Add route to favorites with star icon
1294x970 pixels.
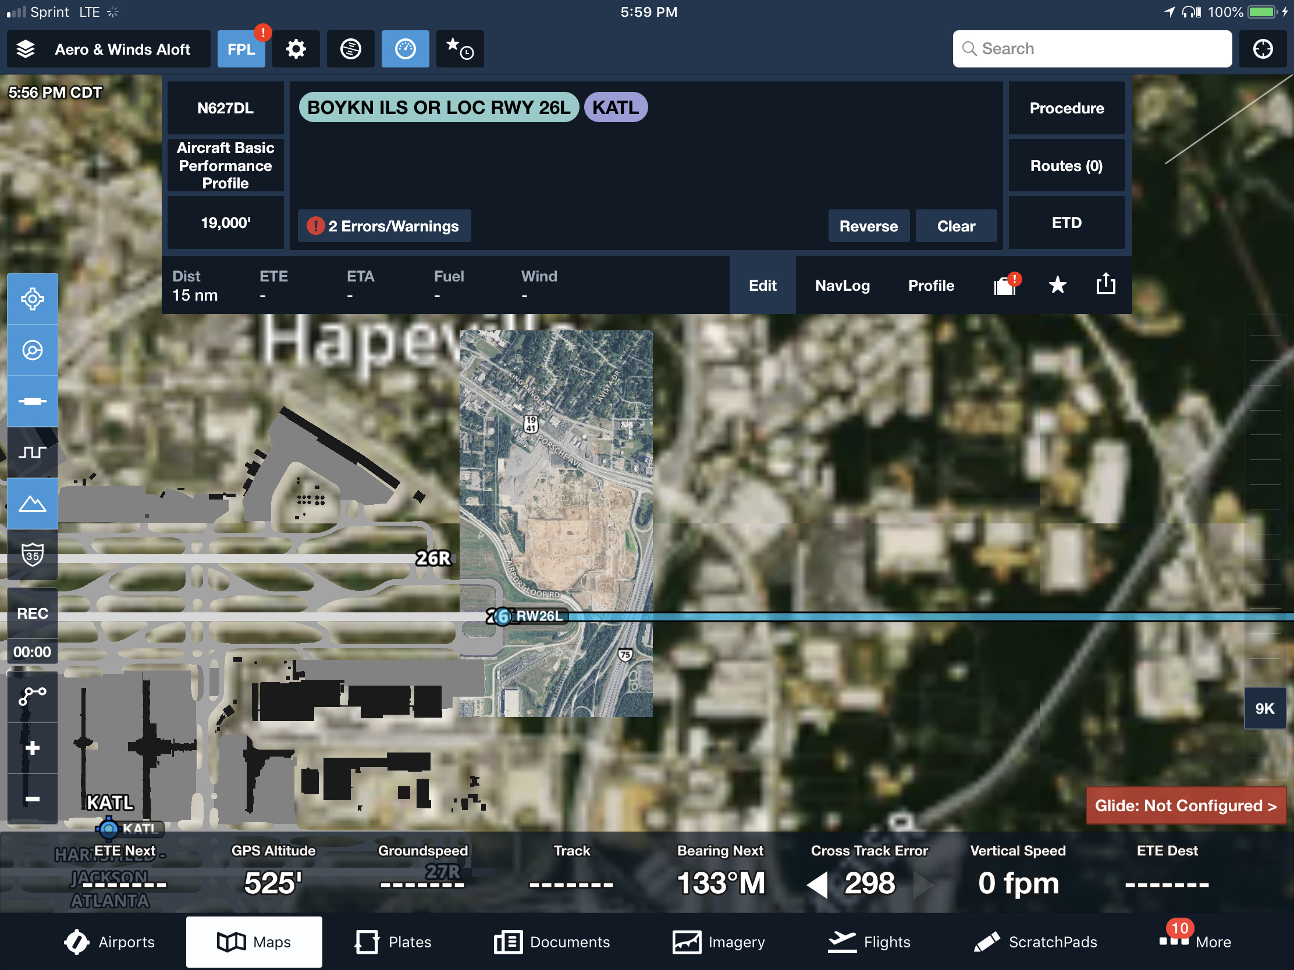[1057, 286]
